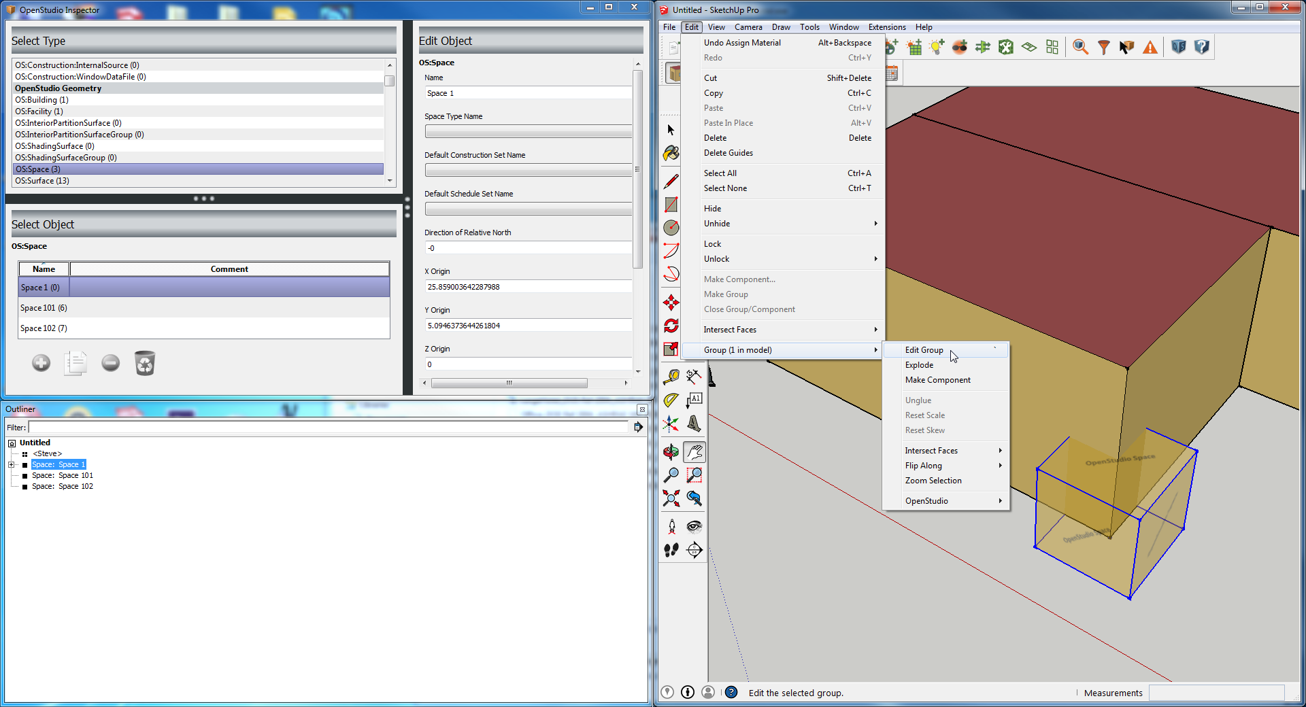Screen dimensions: 1306x707
Task: Select Space 102 in the Outliner
Action: coord(63,487)
